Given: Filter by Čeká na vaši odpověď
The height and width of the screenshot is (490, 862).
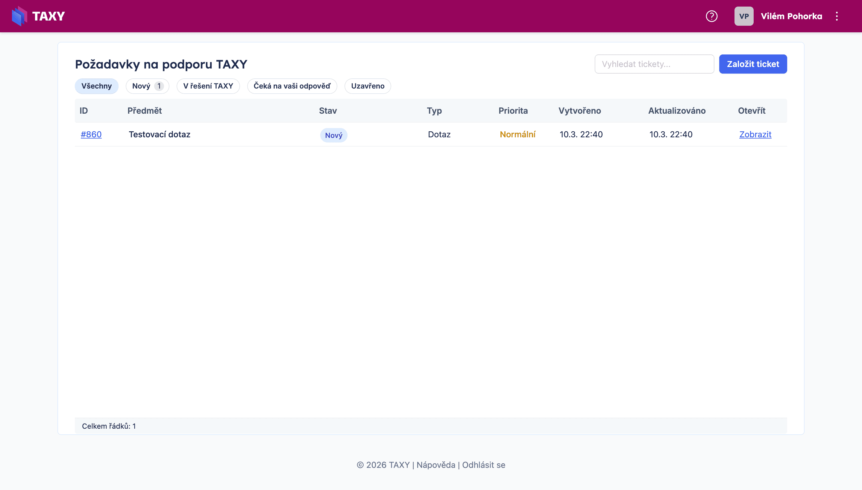Looking at the screenshot, I should 292,86.
